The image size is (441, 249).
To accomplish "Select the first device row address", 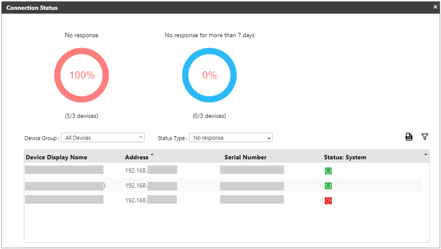I will (136, 171).
